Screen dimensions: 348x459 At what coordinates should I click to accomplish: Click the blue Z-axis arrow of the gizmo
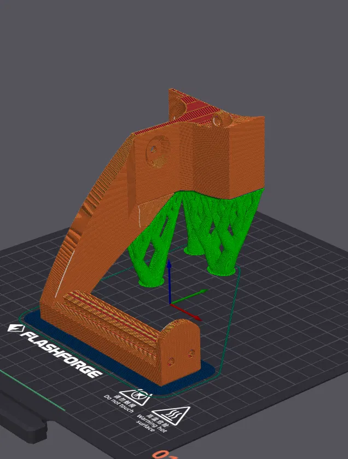point(169,281)
